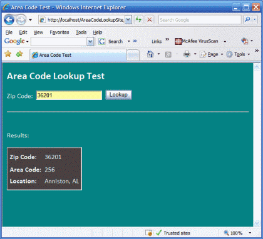This screenshot has height=239, width=263.
Task: Click the PDF converter toolbar icon
Action: pos(245,41)
